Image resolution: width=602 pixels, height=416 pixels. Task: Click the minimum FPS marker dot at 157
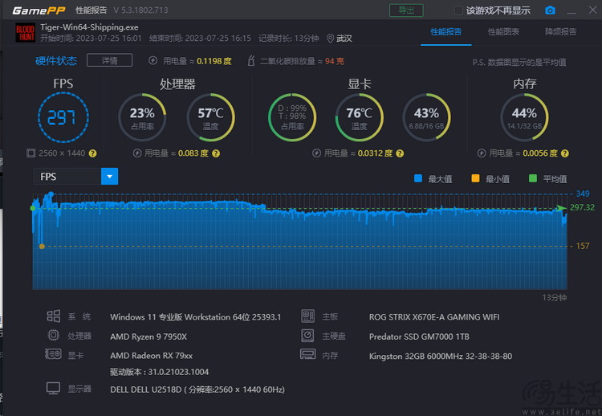click(42, 247)
